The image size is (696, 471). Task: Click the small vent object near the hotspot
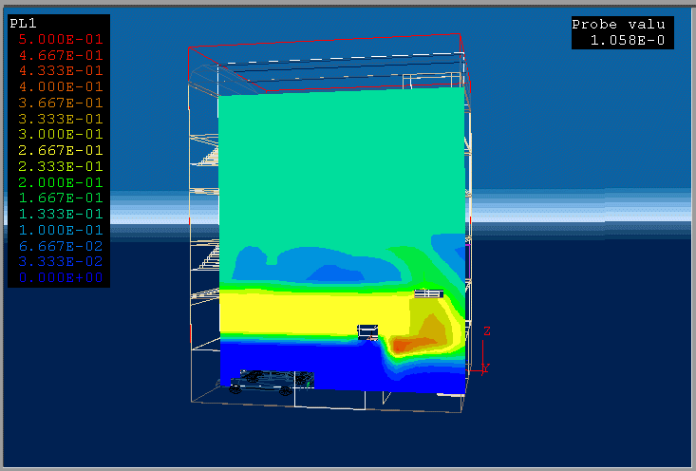coord(367,331)
